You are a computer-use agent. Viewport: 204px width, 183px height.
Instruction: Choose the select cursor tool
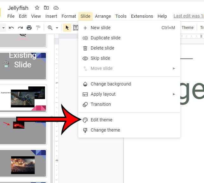click(67, 28)
